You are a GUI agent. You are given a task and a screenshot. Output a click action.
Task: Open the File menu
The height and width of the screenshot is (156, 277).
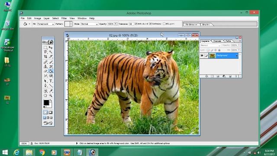click(23, 18)
